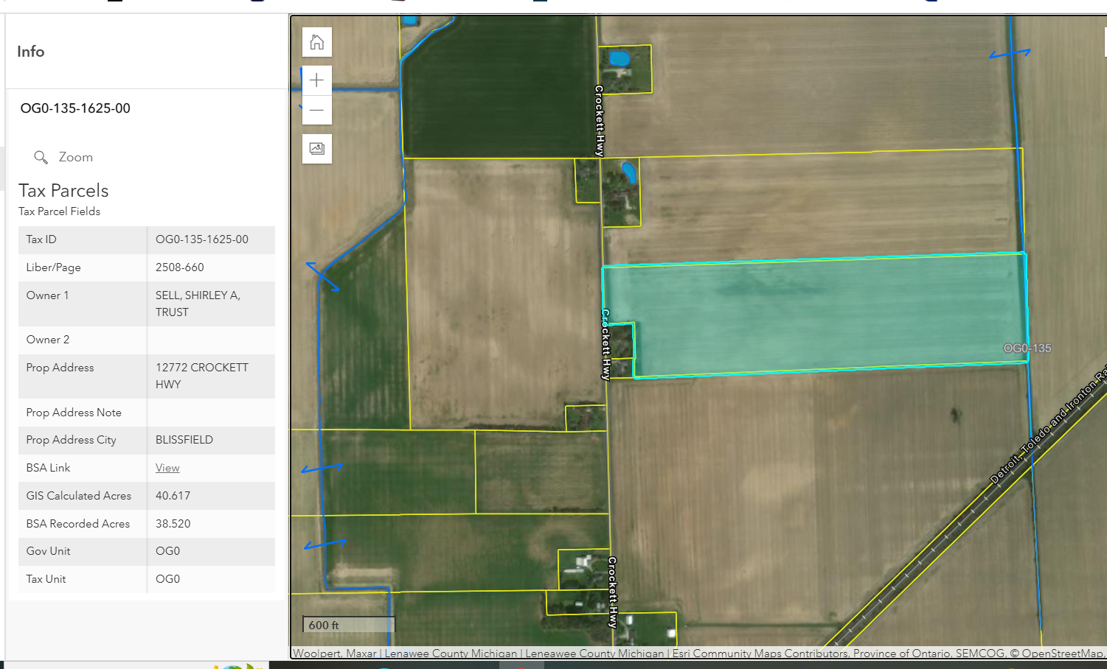Click the OG0-135-1625-00 panel heading
The image size is (1107, 669).
pos(75,108)
